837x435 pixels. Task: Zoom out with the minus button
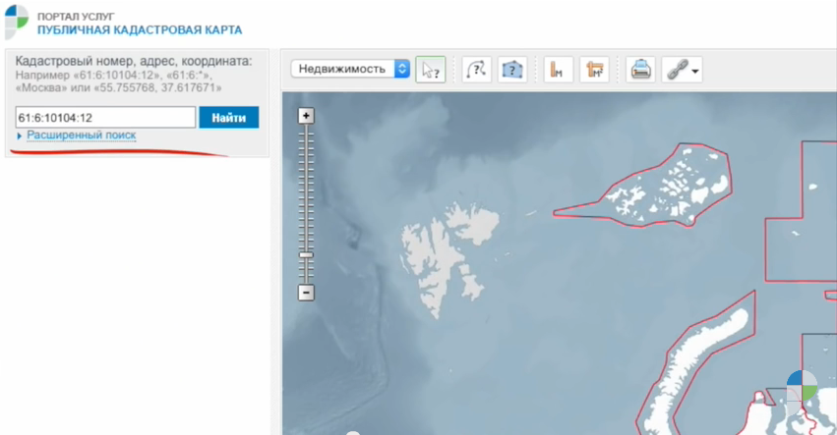306,293
